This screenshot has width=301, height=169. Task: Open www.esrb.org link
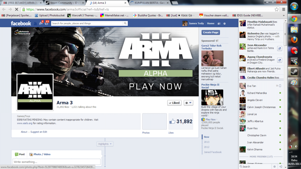coord(25,123)
